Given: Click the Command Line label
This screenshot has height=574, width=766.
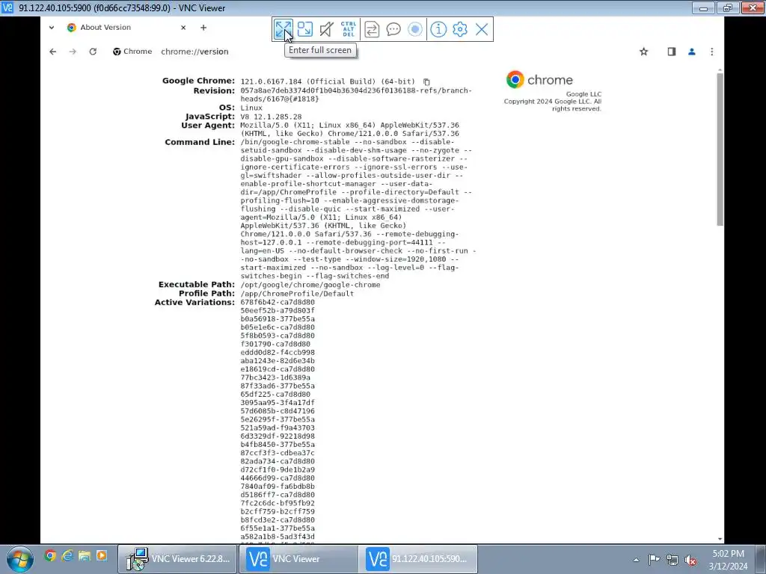Looking at the screenshot, I should click(x=199, y=142).
